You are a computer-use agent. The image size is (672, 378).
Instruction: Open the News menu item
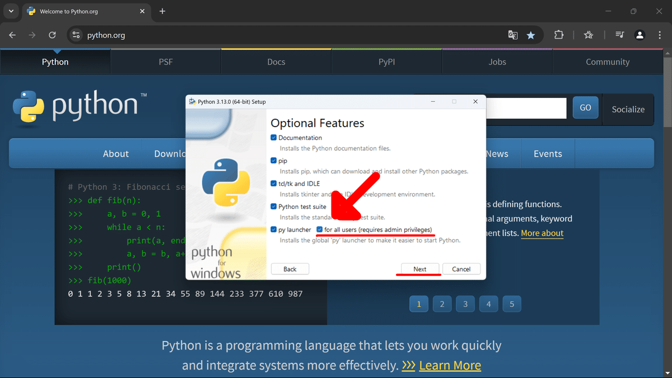(x=497, y=153)
